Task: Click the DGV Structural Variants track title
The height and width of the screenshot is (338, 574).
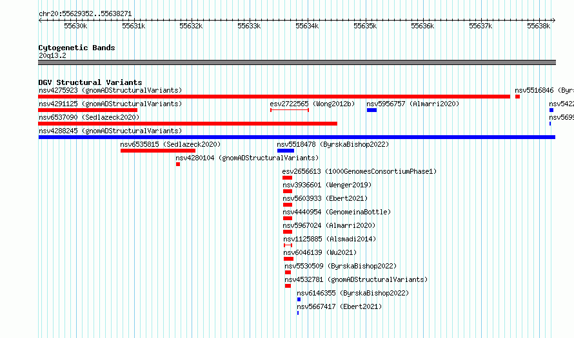Action: (90, 82)
